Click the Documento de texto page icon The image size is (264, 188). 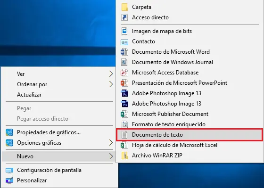124,135
